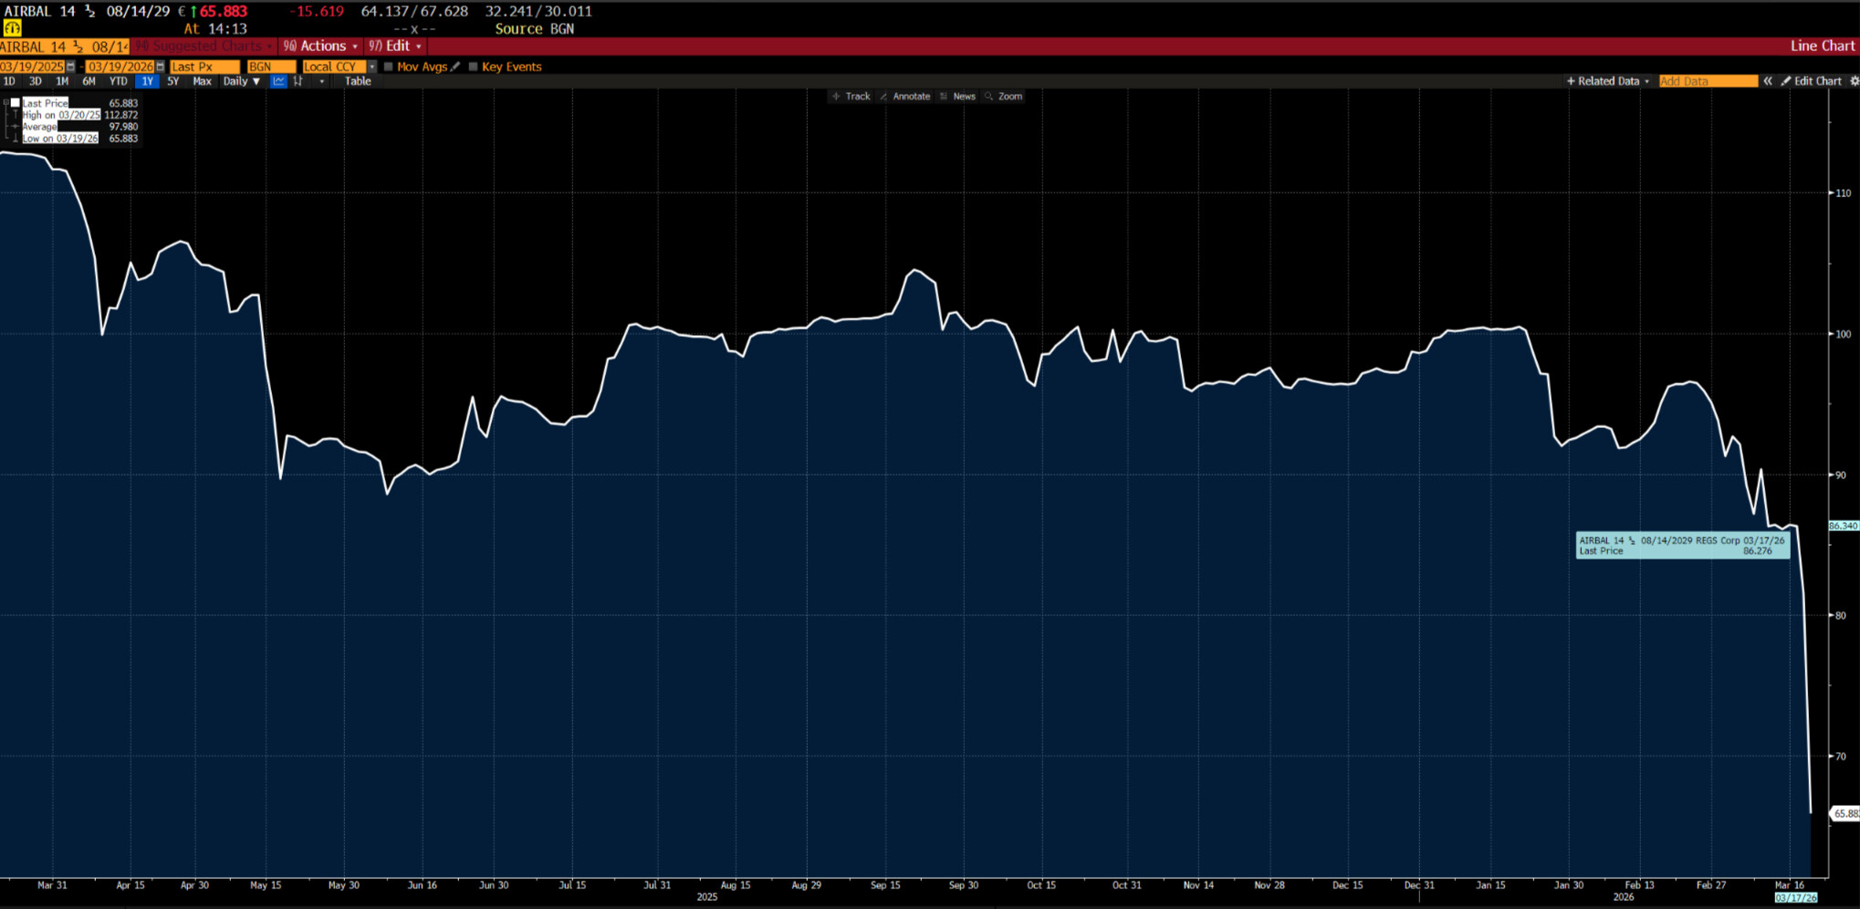Select the 6M time range

(89, 81)
